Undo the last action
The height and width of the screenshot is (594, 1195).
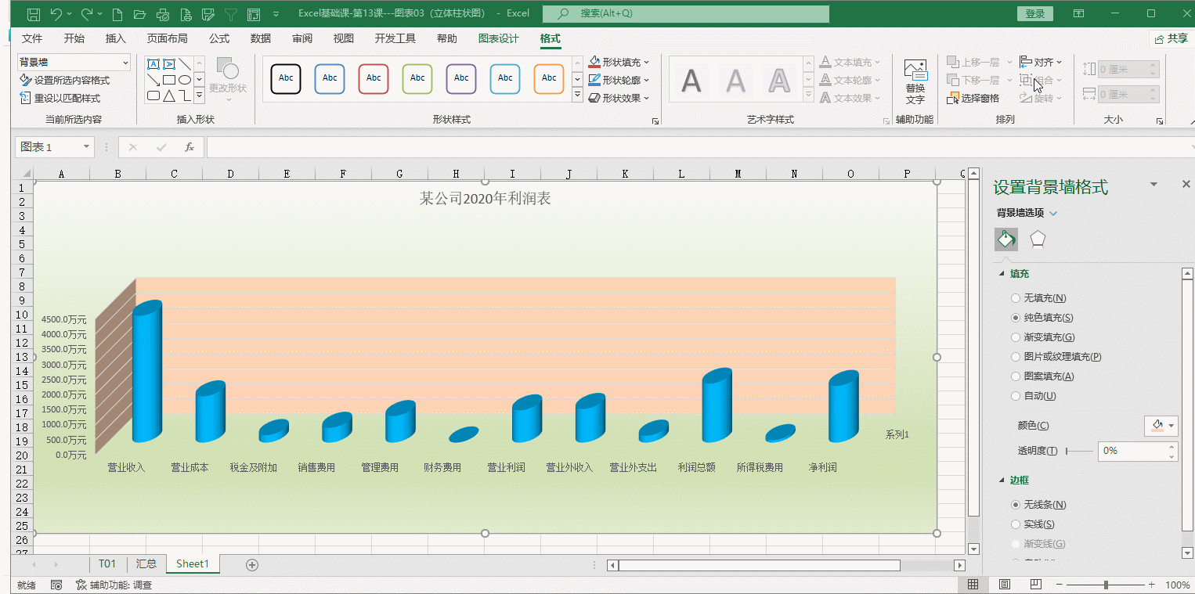tap(56, 13)
